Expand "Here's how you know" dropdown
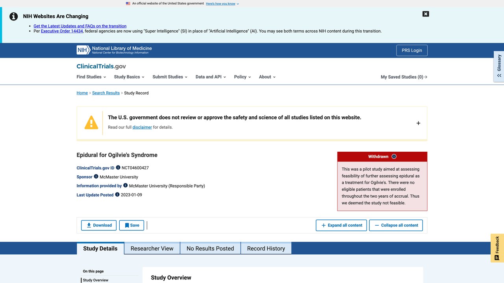The width and height of the screenshot is (504, 283). click(222, 4)
